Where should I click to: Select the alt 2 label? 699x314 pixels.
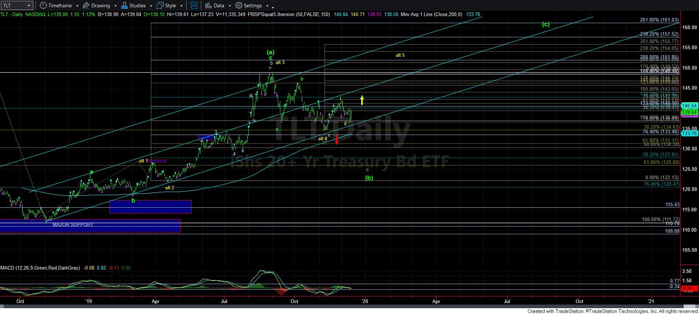pos(170,188)
